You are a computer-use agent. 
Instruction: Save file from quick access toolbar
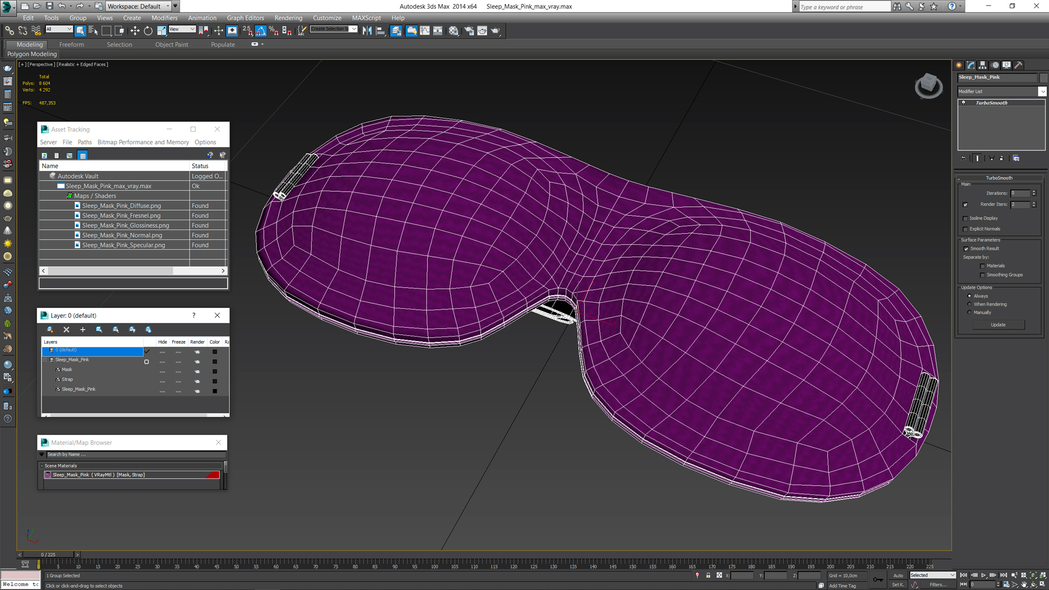(x=49, y=6)
